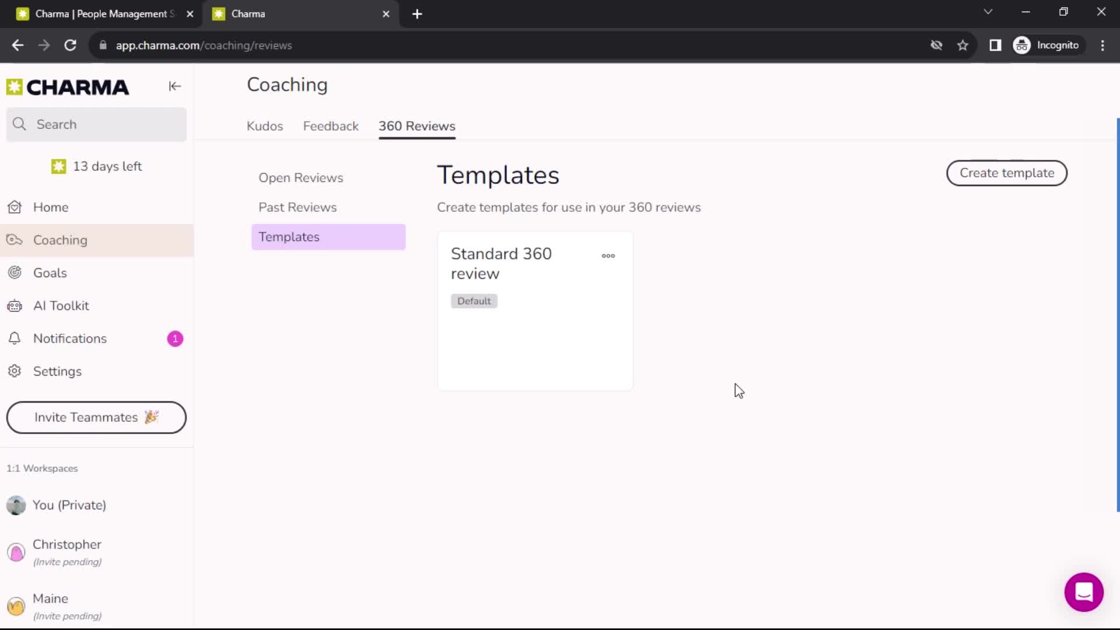Open the Coaching section
1120x630 pixels.
point(60,239)
